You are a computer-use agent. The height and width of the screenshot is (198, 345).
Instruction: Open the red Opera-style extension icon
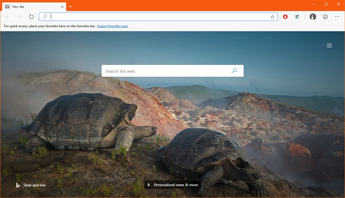click(285, 17)
